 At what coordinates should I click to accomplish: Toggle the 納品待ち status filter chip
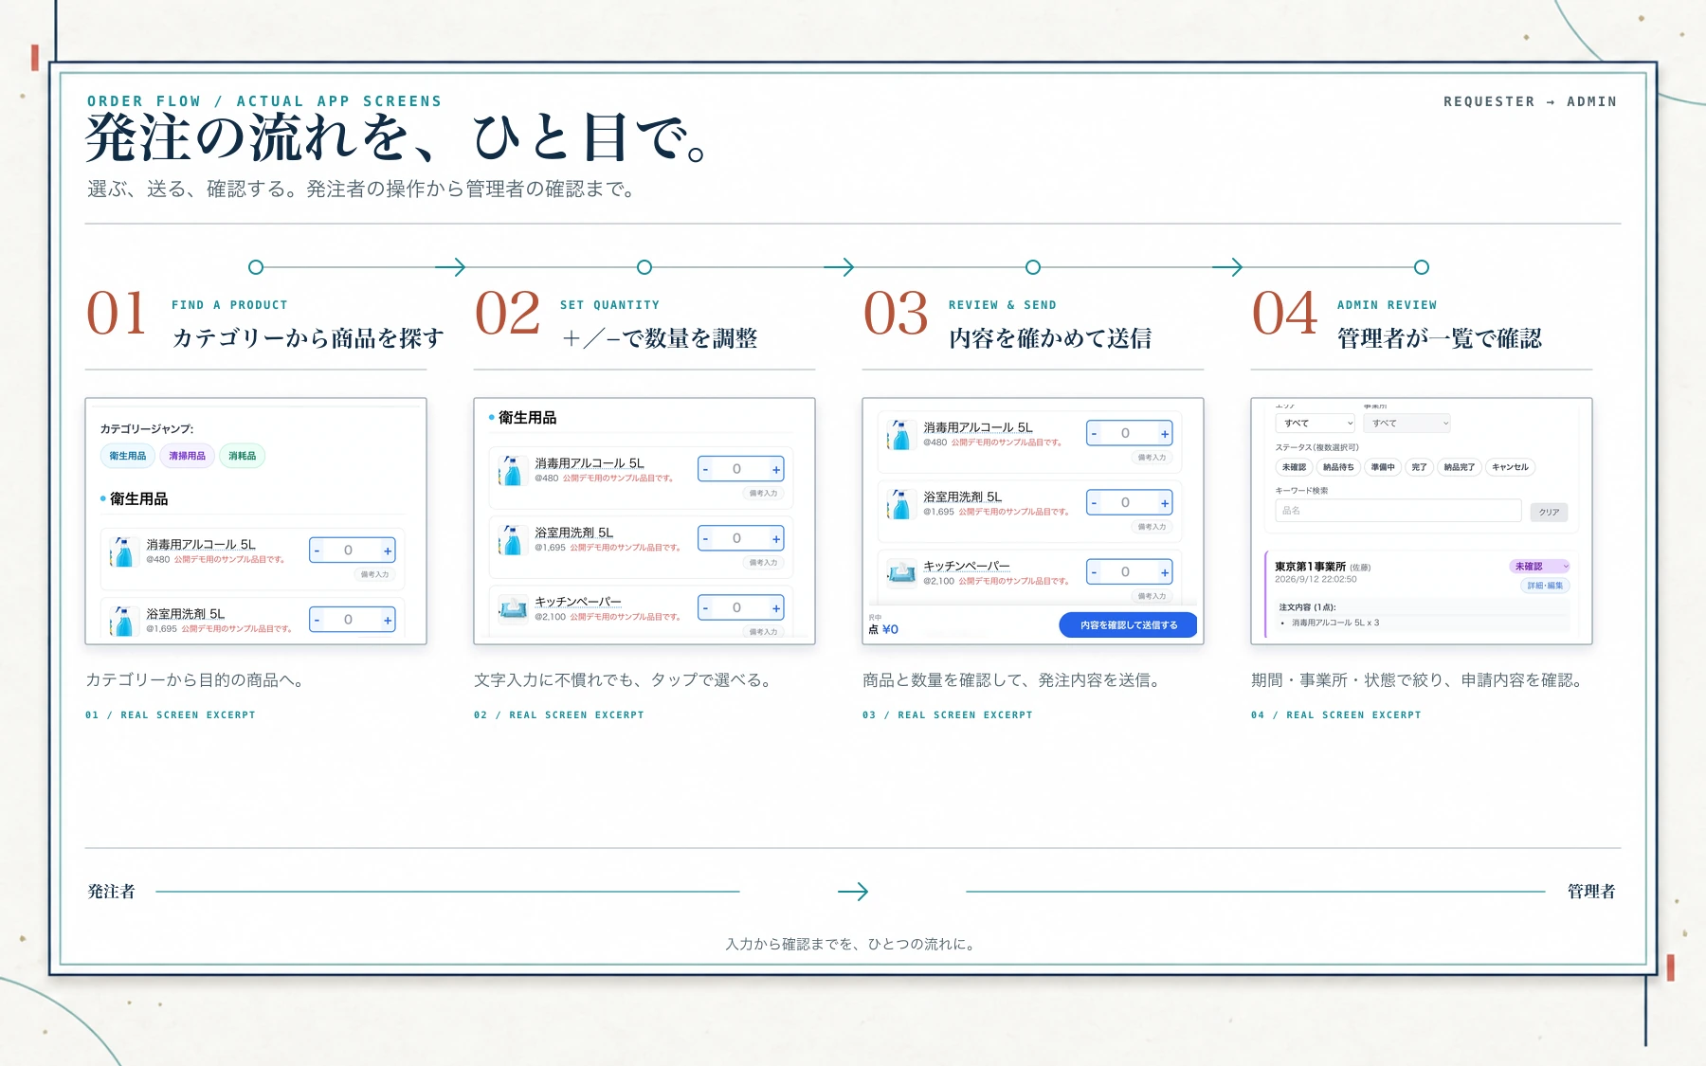tap(1338, 467)
